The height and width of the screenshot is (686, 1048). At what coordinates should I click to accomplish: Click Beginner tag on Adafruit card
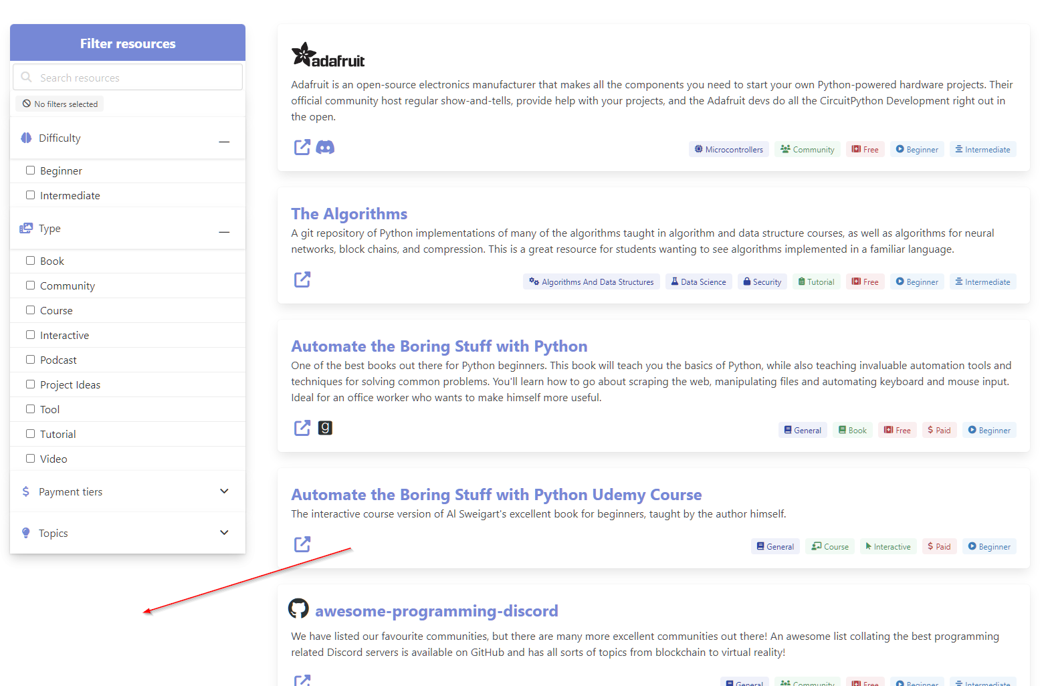pos(917,149)
